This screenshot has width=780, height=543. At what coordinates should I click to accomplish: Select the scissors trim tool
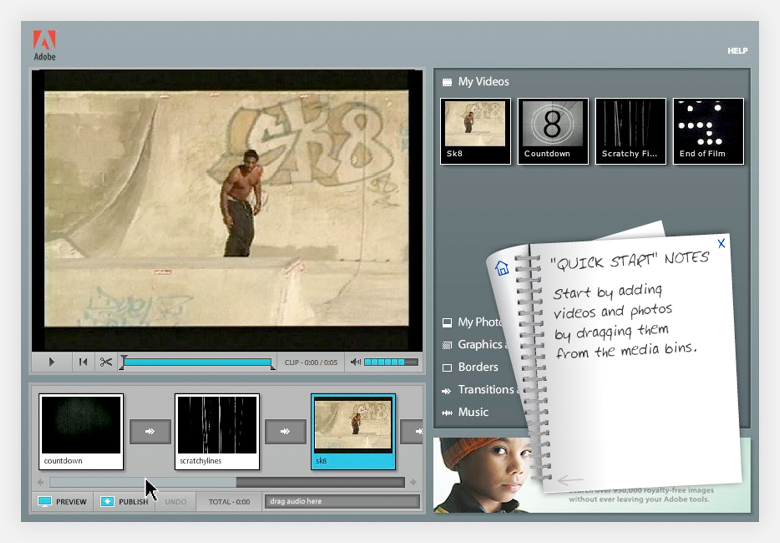(106, 362)
